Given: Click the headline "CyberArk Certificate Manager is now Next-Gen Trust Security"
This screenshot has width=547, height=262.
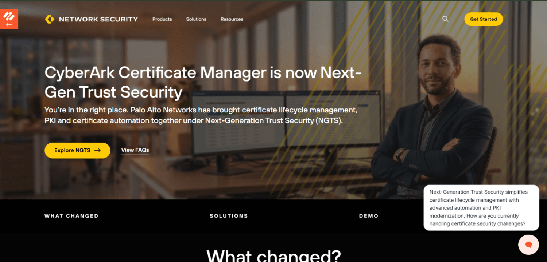Looking at the screenshot, I should [203, 83].
